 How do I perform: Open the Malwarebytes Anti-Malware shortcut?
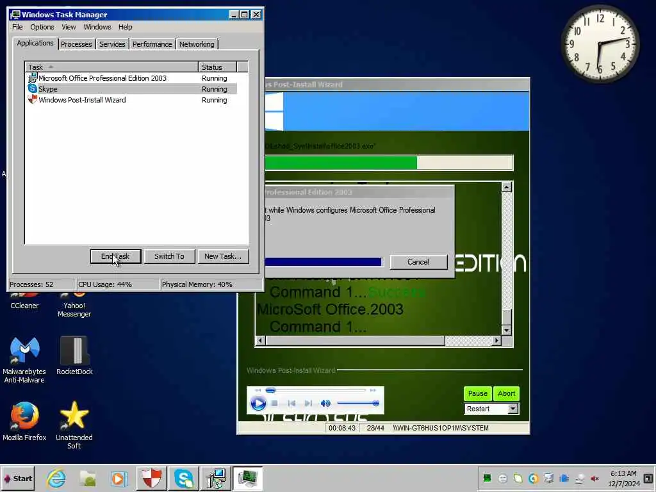[24, 360]
